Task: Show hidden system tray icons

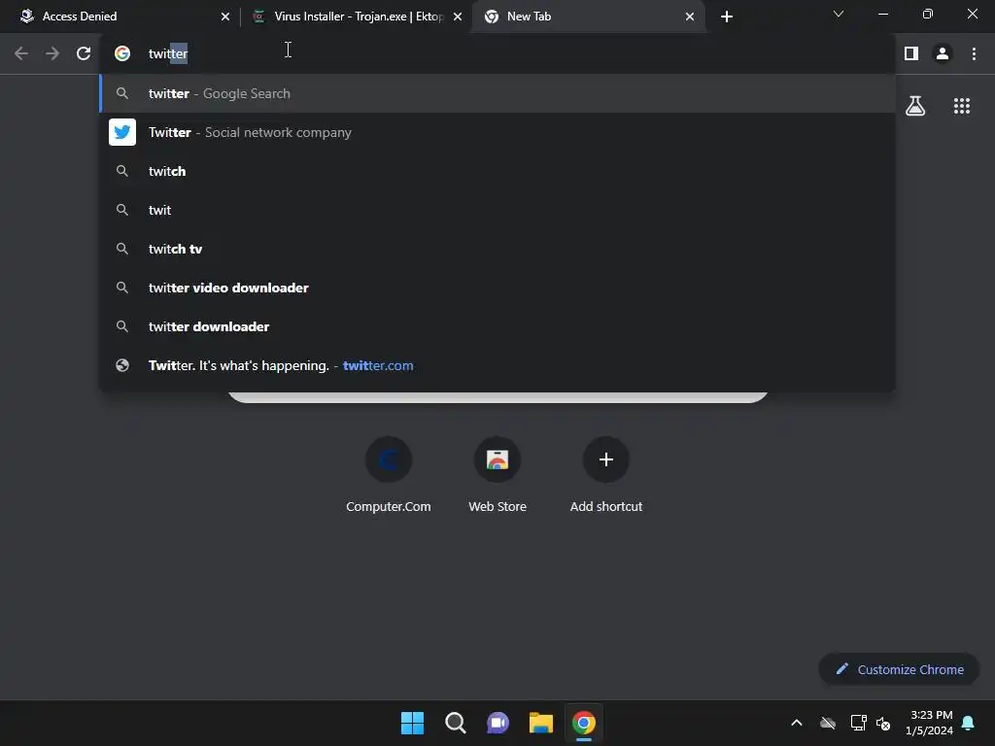Action: [797, 723]
